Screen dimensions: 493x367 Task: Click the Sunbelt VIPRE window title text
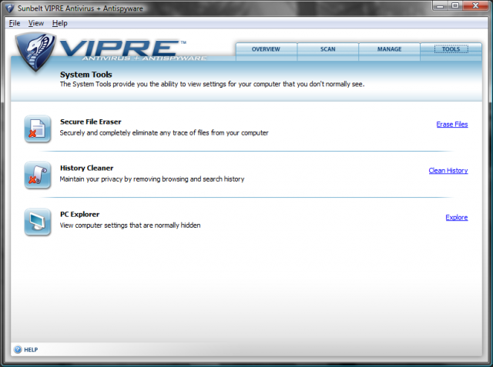(x=80, y=8)
